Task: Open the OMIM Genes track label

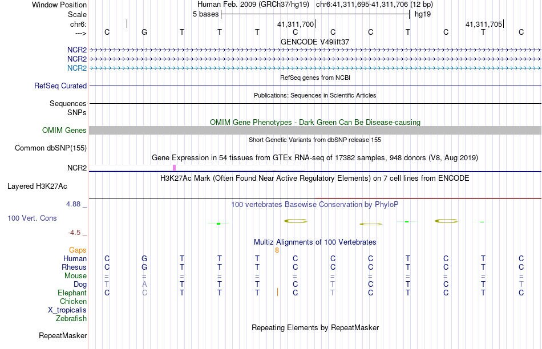Action: click(64, 130)
